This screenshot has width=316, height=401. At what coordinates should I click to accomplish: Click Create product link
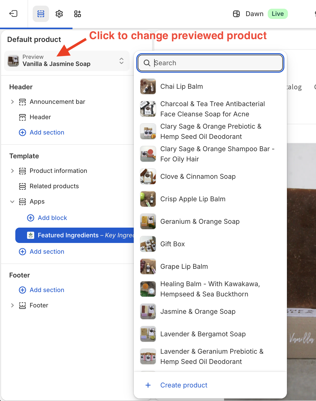184,385
